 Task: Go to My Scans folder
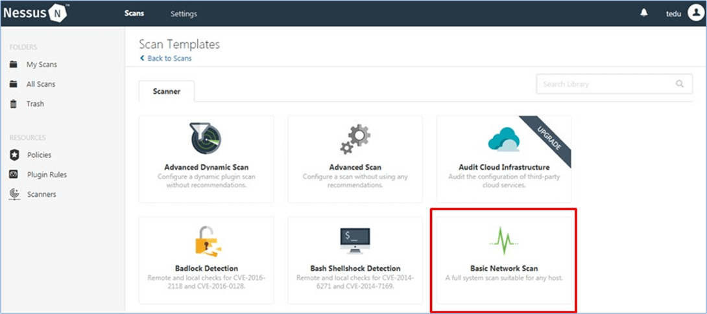click(42, 64)
